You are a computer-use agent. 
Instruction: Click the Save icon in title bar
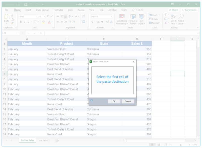26,4
